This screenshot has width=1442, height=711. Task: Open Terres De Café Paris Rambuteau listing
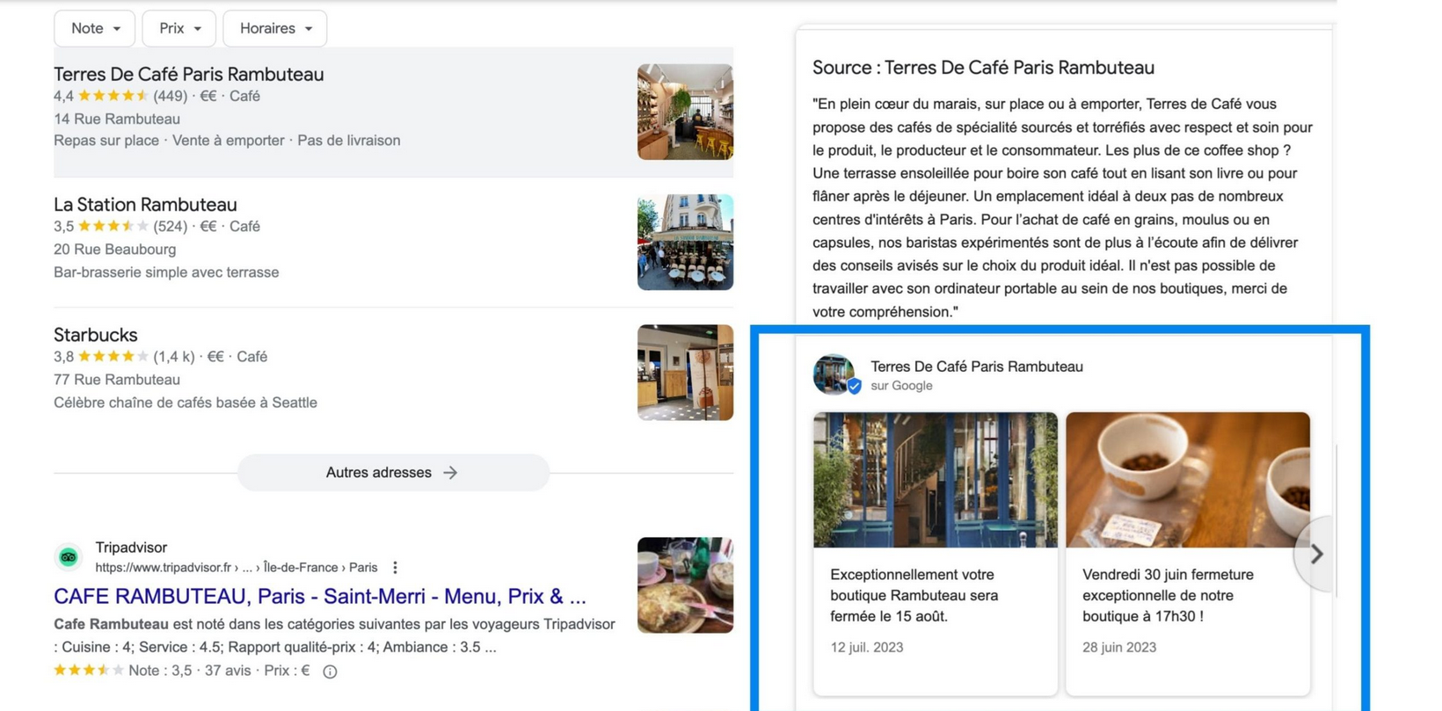click(188, 74)
